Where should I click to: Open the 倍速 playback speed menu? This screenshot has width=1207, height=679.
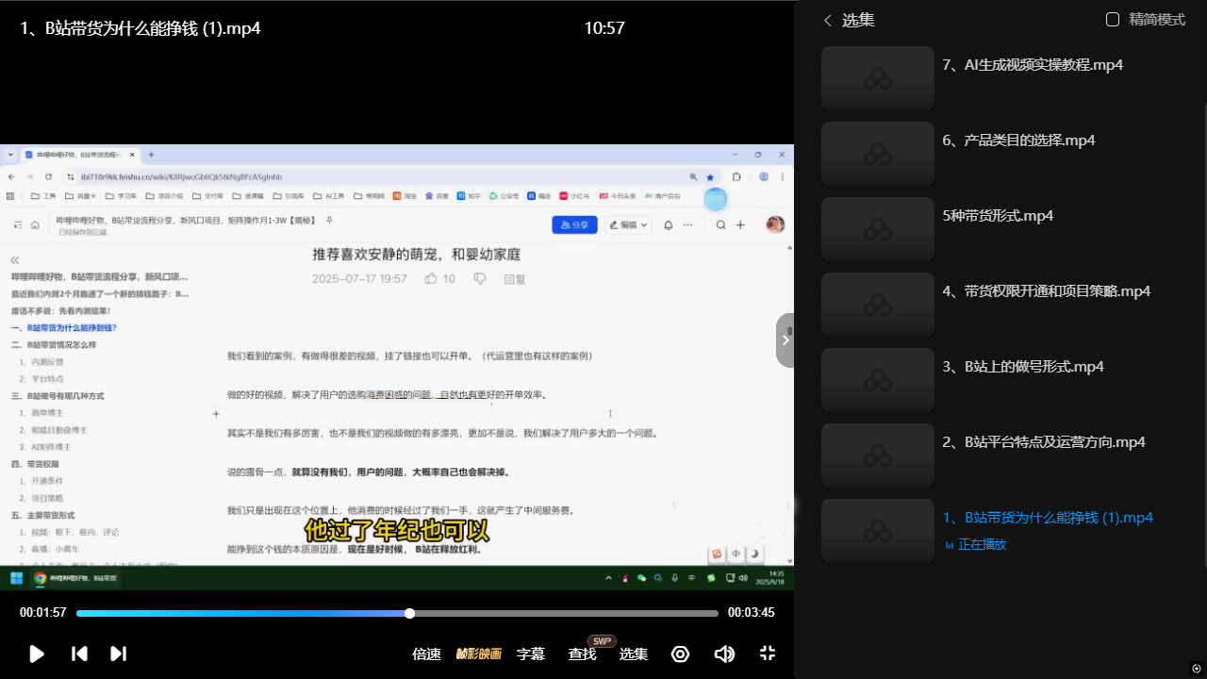point(426,654)
